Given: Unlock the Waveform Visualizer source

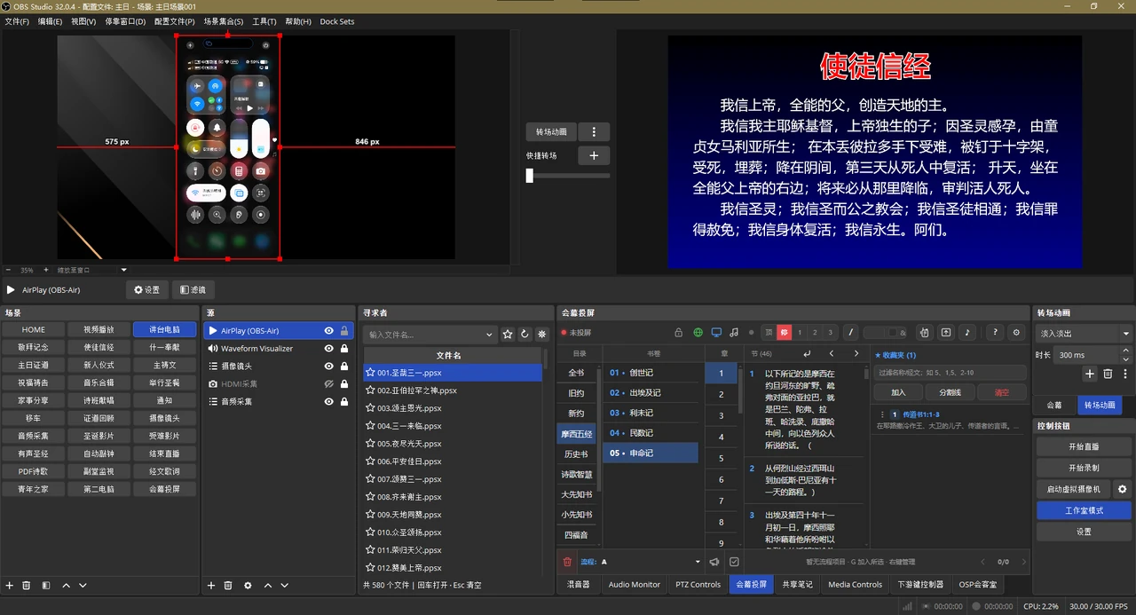Looking at the screenshot, I should pyautogui.click(x=344, y=349).
